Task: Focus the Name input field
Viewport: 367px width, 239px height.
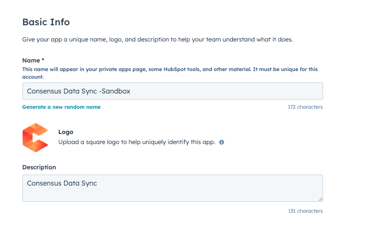Action: (172, 91)
